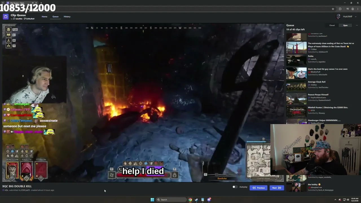Click the clip title 'Average Cloak Roll'
The width and height of the screenshot is (361, 203).
[x=317, y=82]
